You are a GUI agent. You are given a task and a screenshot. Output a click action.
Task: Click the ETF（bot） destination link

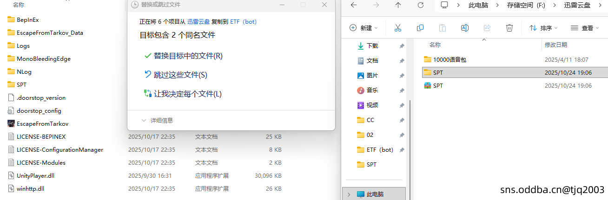point(243,21)
